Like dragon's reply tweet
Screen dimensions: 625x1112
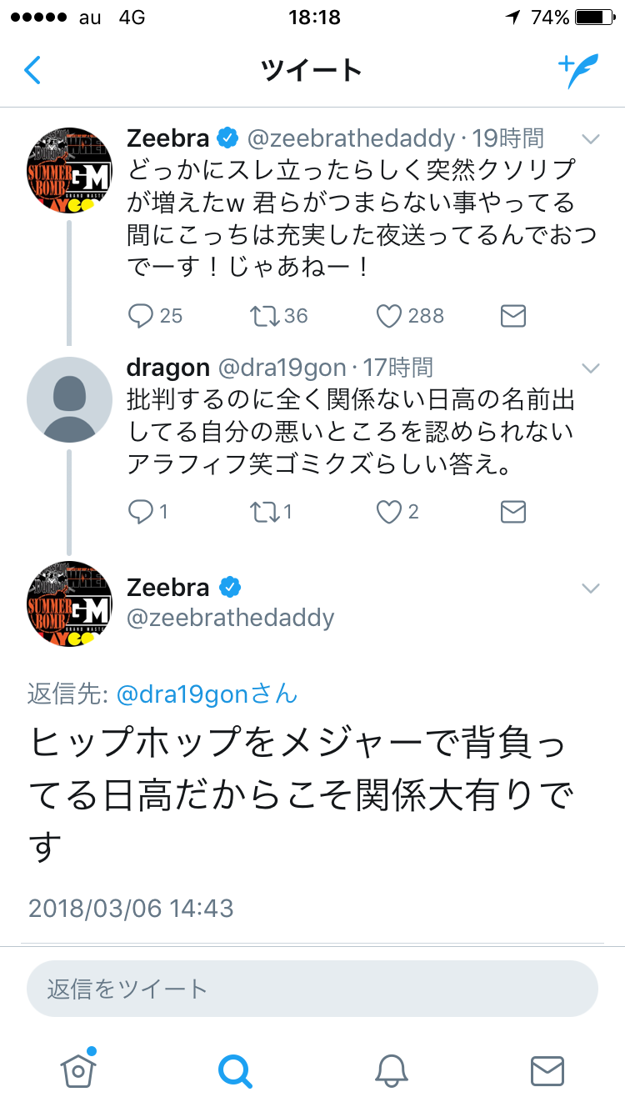tap(387, 511)
